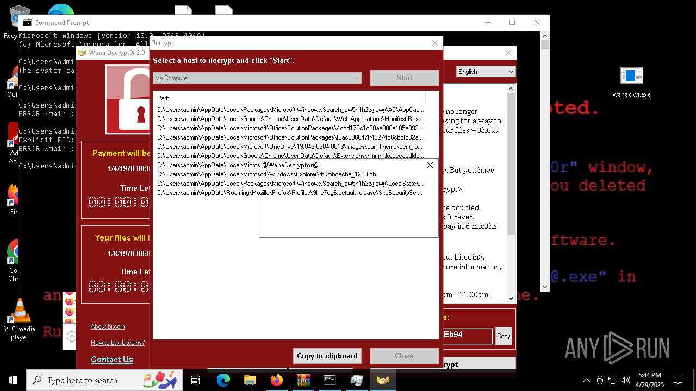The image size is (696, 391).
Task: Select the OneDrive darkTheme path row
Action: pos(290,147)
